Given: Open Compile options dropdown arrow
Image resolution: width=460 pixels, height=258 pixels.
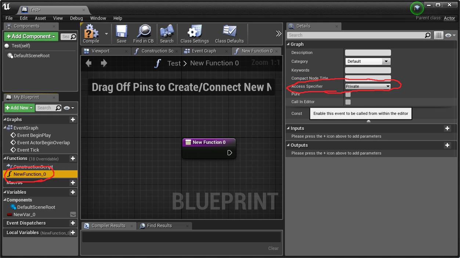Looking at the screenshot, I should tap(106, 33).
